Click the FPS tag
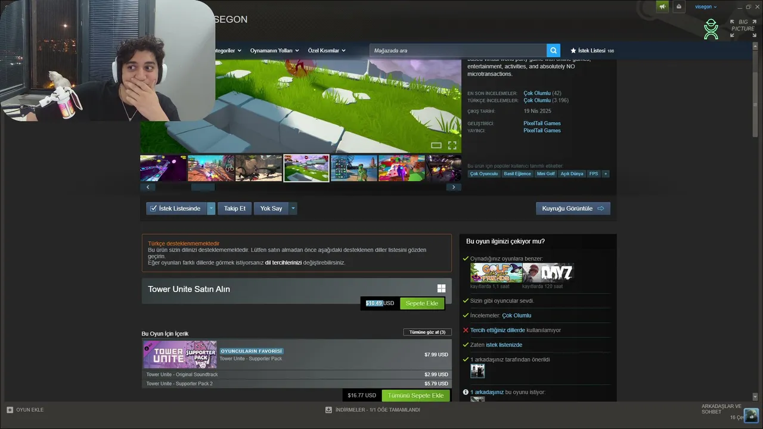The height and width of the screenshot is (429, 763). [594, 174]
